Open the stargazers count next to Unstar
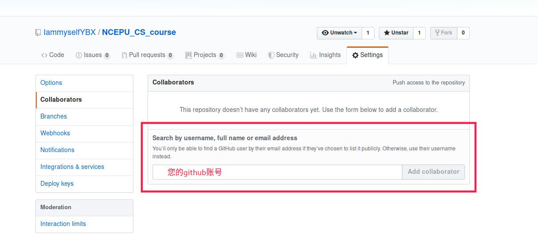The image size is (538, 249). pos(419,33)
